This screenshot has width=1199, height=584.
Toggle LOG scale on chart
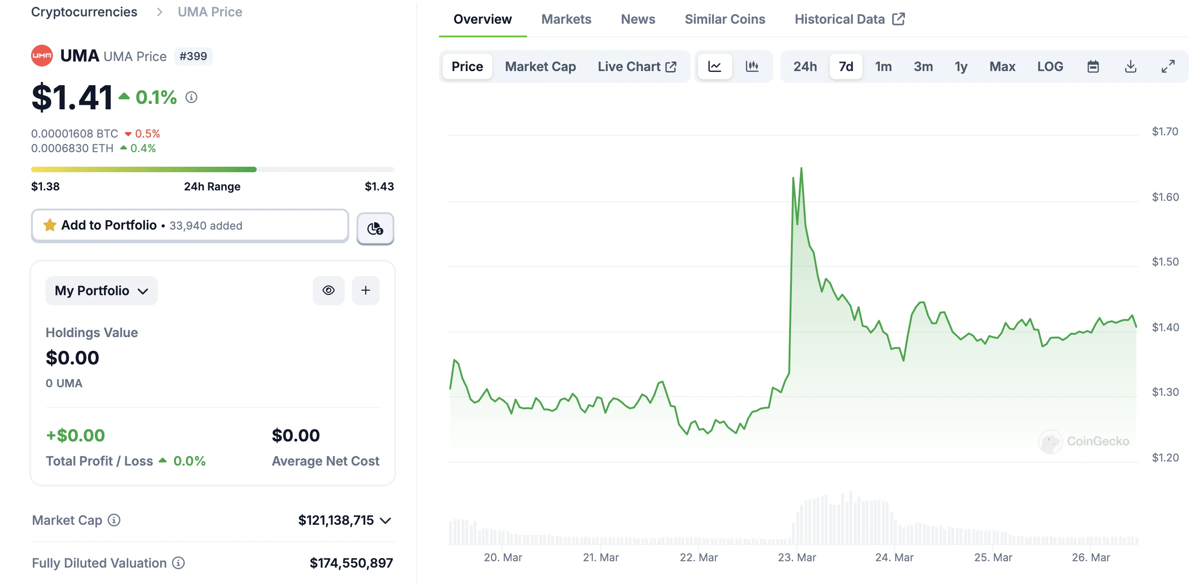1049,67
